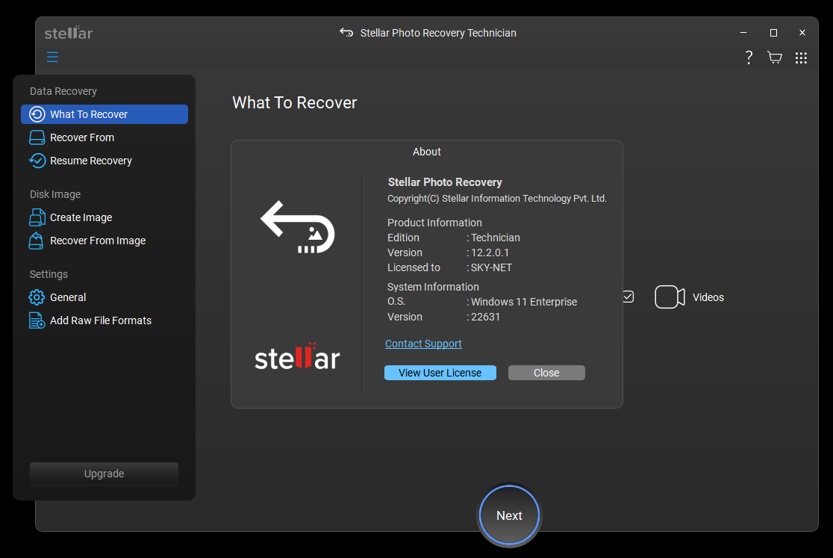Image resolution: width=833 pixels, height=558 pixels.
Task: Click the photo recovery arrow logo in About
Action: point(298,227)
